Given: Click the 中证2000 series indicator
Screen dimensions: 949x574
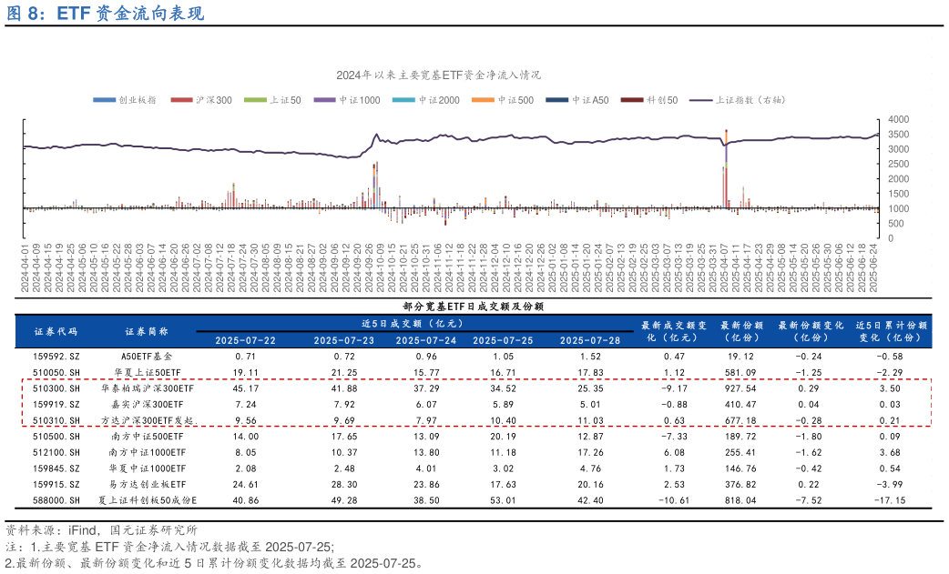Looking at the screenshot, I should tap(401, 98).
